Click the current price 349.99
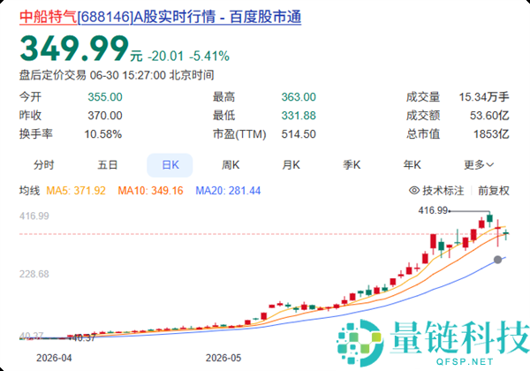This screenshot has height=371, width=530. point(74,49)
